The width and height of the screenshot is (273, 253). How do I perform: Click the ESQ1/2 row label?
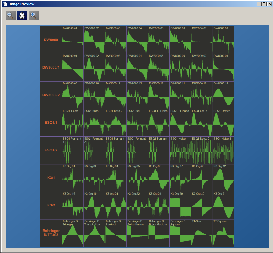[x=51, y=150]
